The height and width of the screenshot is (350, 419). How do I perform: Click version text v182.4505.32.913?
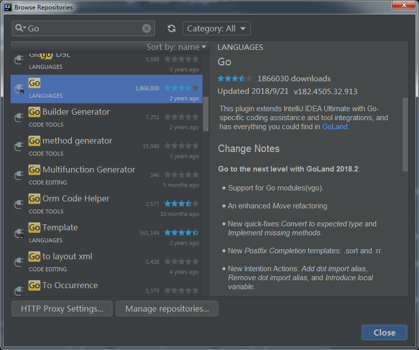pyautogui.click(x=325, y=92)
